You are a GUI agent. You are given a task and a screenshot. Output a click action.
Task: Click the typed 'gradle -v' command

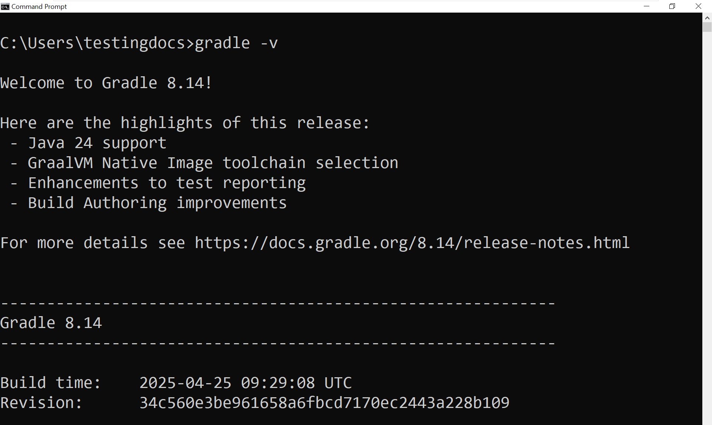click(x=236, y=43)
